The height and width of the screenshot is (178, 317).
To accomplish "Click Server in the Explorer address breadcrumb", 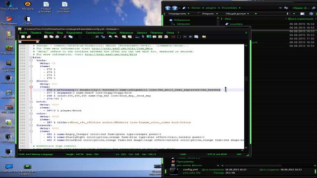I will (196, 8).
